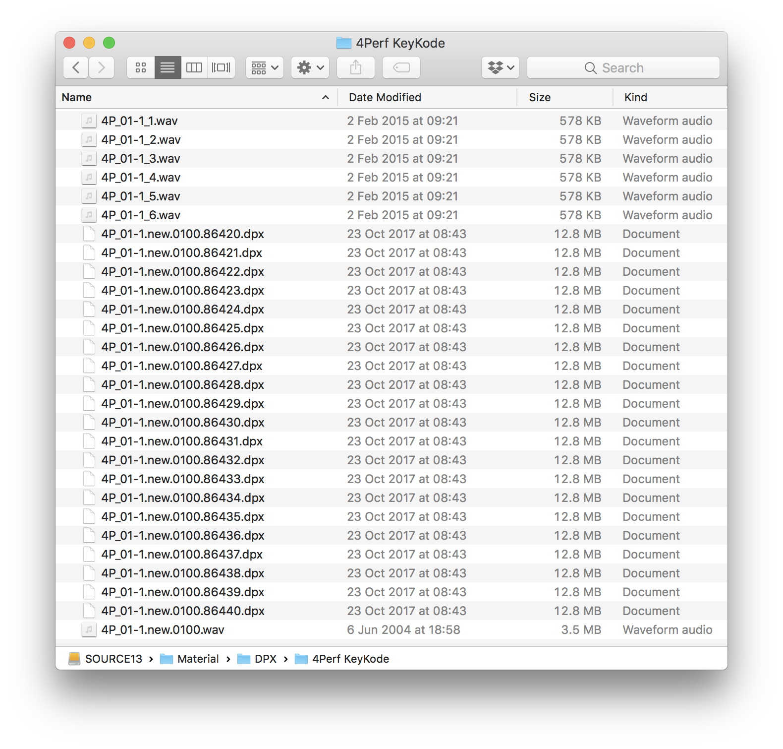Screen dimensions: 783x749
Task: Open the Action gear menu
Action: coord(310,67)
